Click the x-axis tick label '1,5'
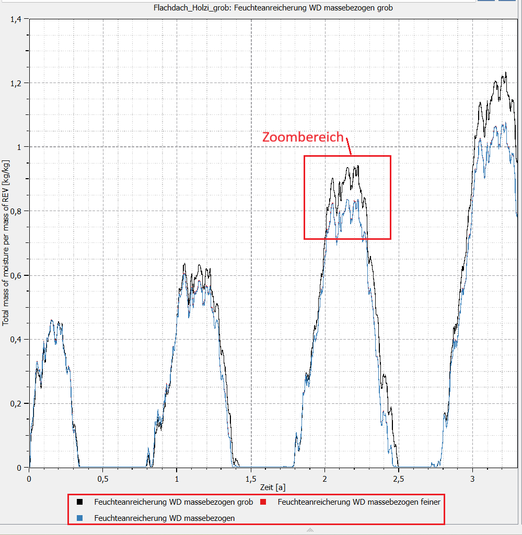522x535 pixels. [251, 479]
